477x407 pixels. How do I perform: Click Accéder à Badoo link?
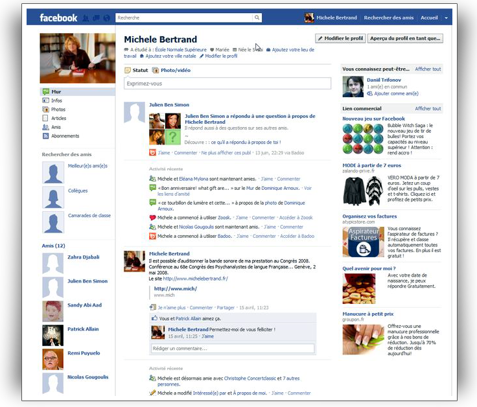297,236
